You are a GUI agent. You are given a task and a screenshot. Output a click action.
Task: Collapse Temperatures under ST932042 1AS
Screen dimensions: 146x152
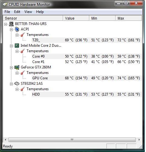tap(17, 89)
